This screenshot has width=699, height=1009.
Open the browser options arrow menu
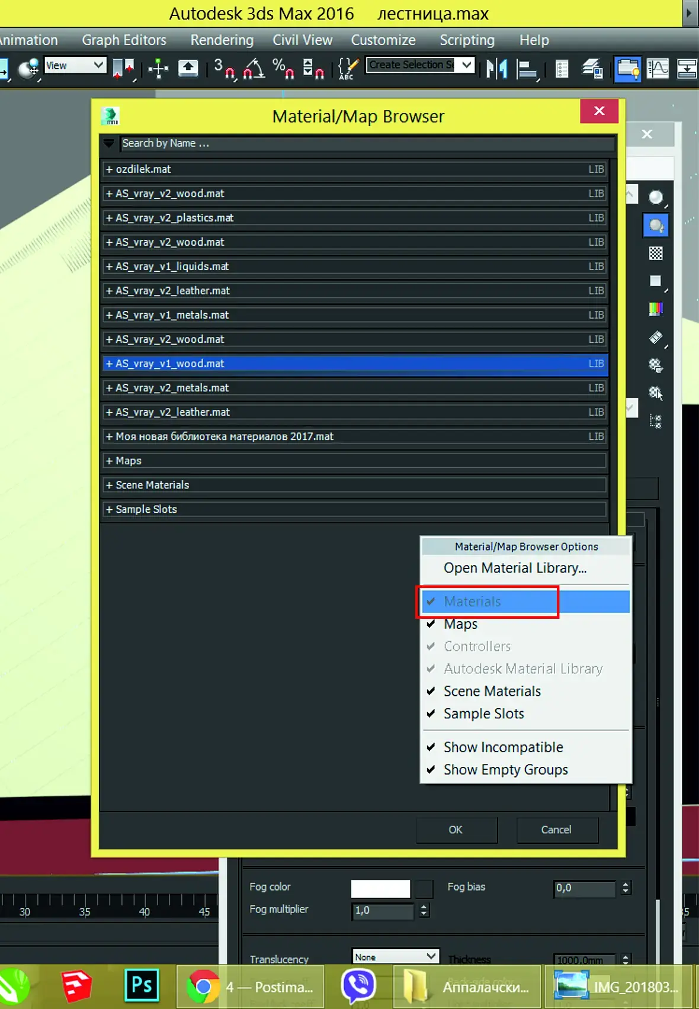tap(108, 143)
